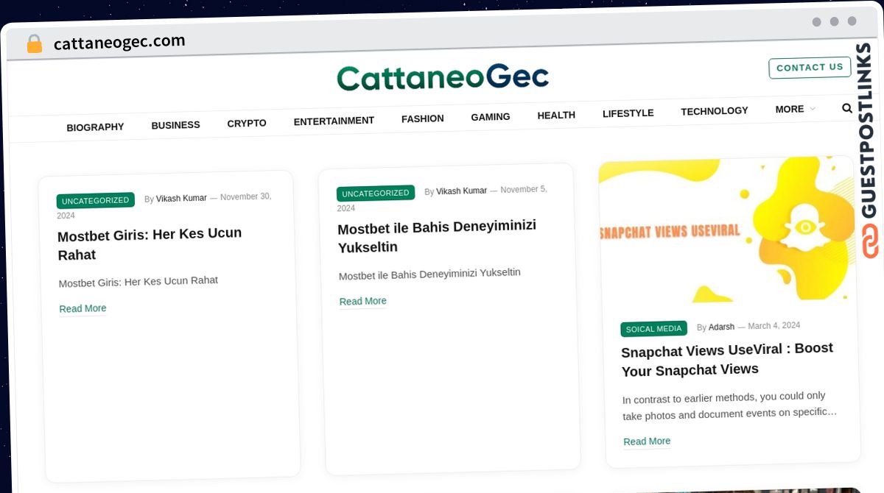The height and width of the screenshot is (493, 884).
Task: Click the SOICAL MEDIA category tag
Action: 653,329
